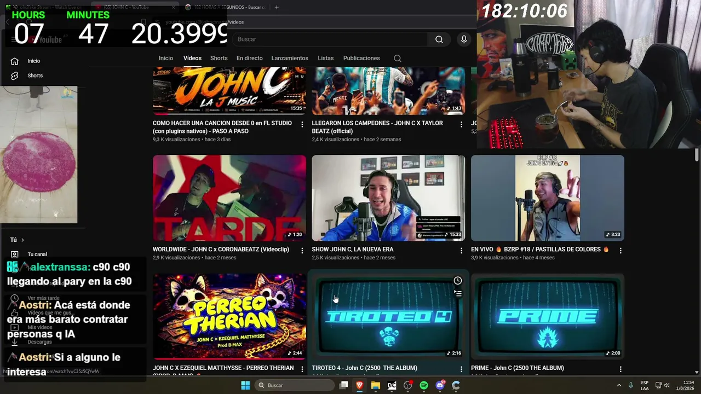Open the Publicaciones channel tab
The image size is (701, 394).
point(361,58)
